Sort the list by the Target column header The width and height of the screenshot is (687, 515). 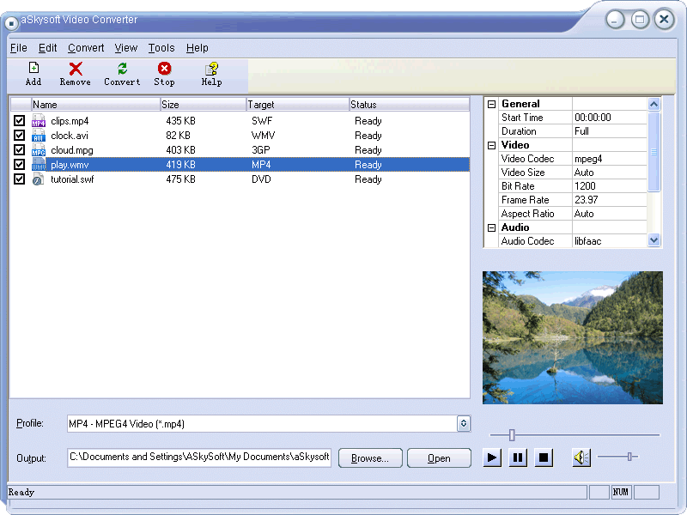point(297,104)
